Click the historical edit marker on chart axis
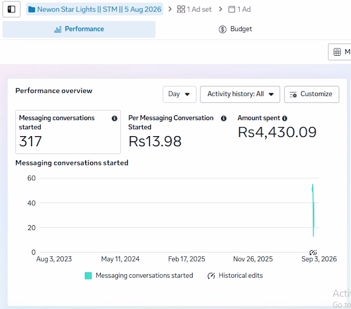Viewport: 351px width, 309px height. 313,253
